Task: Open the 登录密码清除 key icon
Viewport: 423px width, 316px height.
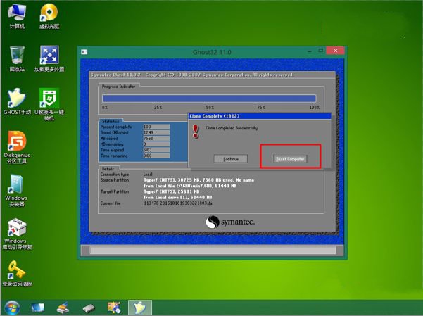Action: tap(17, 274)
